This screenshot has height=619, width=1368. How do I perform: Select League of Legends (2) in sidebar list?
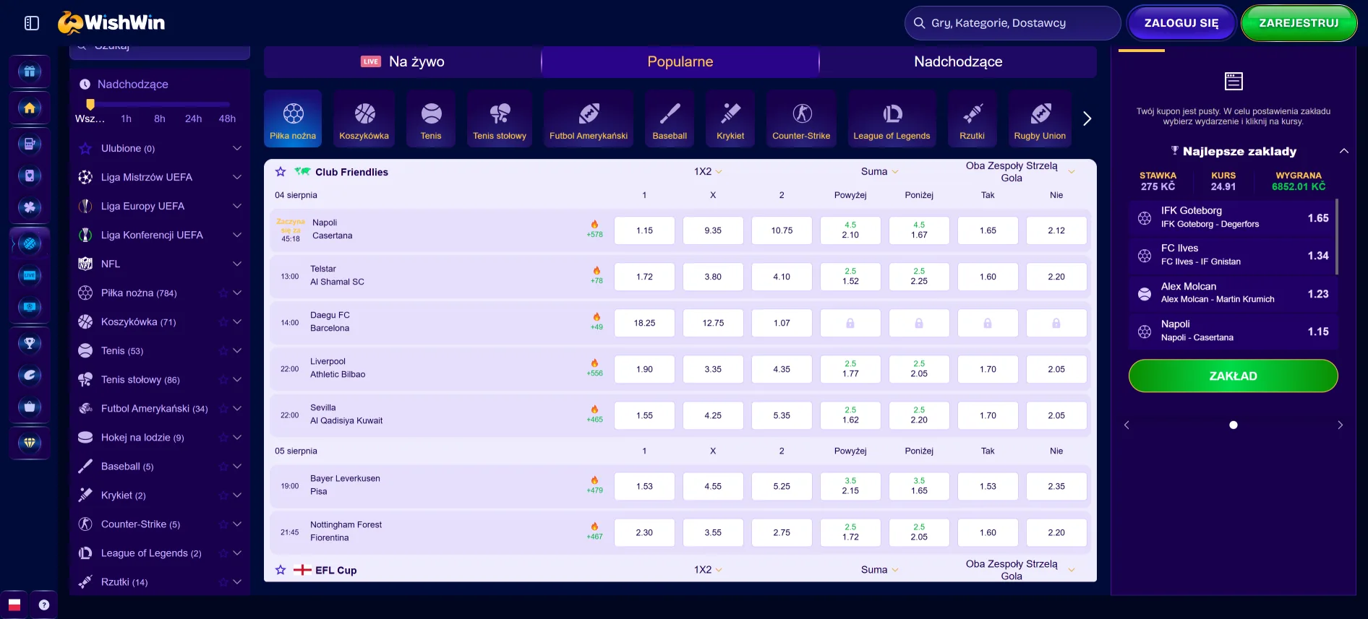pyautogui.click(x=151, y=553)
